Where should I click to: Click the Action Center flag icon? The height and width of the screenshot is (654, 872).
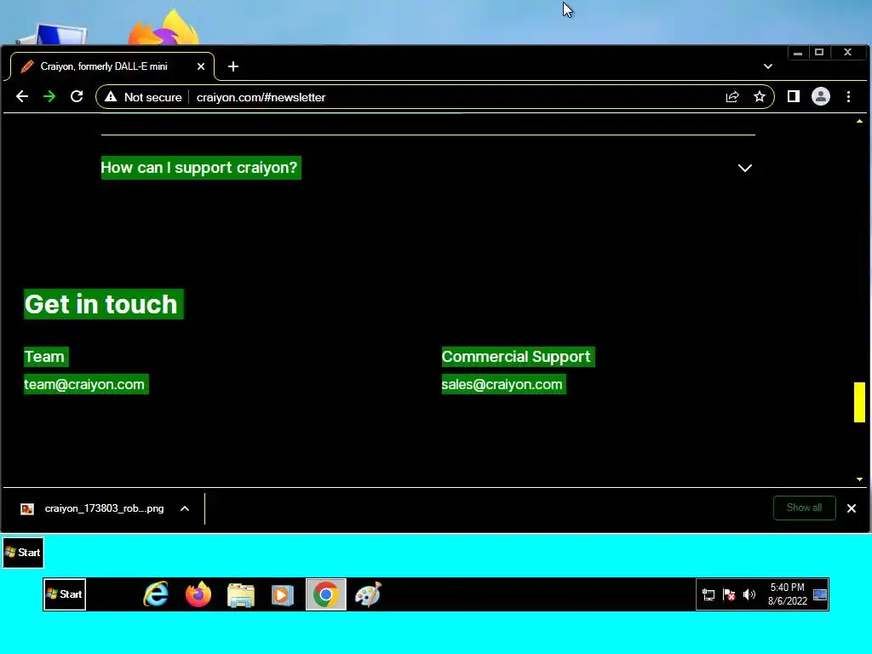tap(729, 595)
